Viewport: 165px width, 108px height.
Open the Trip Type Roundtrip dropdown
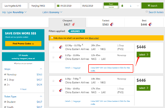pos(14,12)
